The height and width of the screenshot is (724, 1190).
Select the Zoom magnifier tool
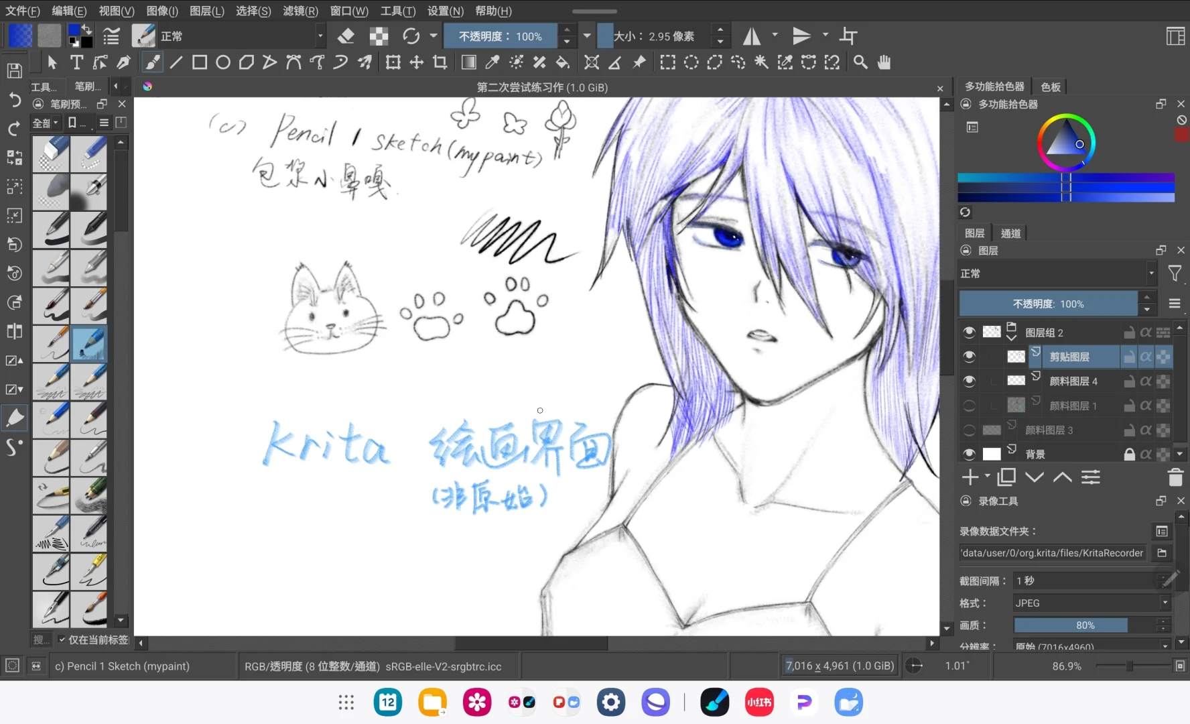coord(861,62)
